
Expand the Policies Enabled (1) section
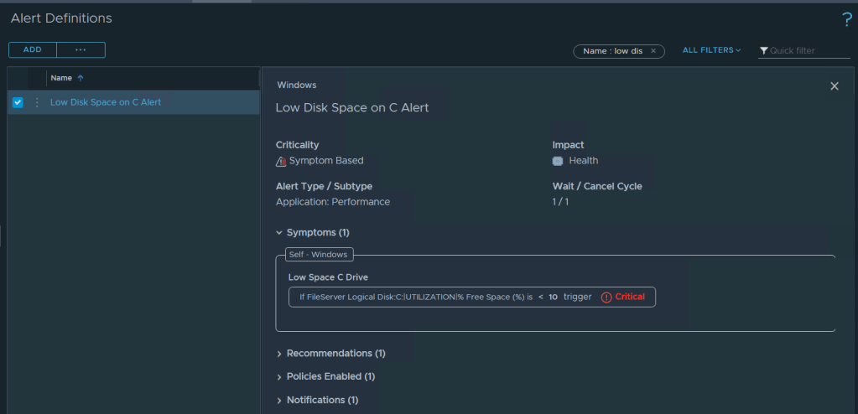(279, 377)
